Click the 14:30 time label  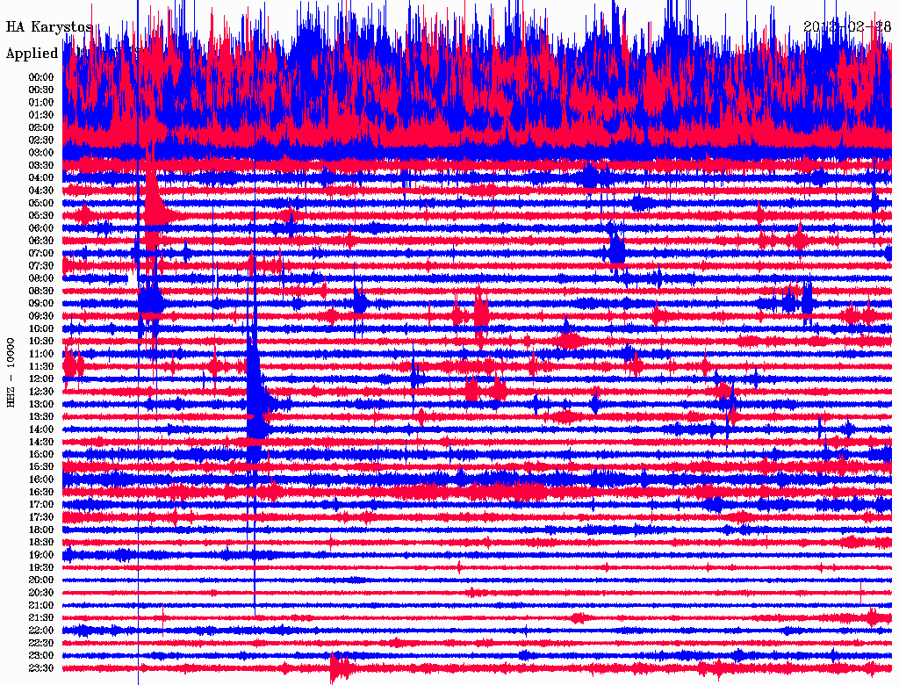(41, 443)
